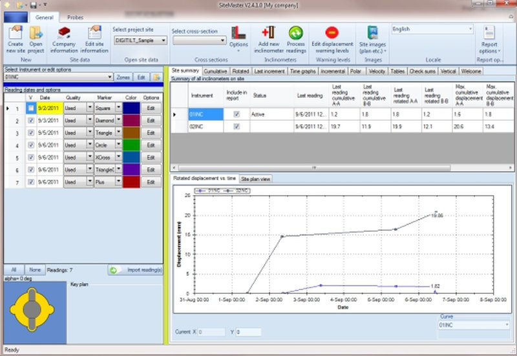
Task: Toggle Include in report for 01INC
Action: coord(237,114)
